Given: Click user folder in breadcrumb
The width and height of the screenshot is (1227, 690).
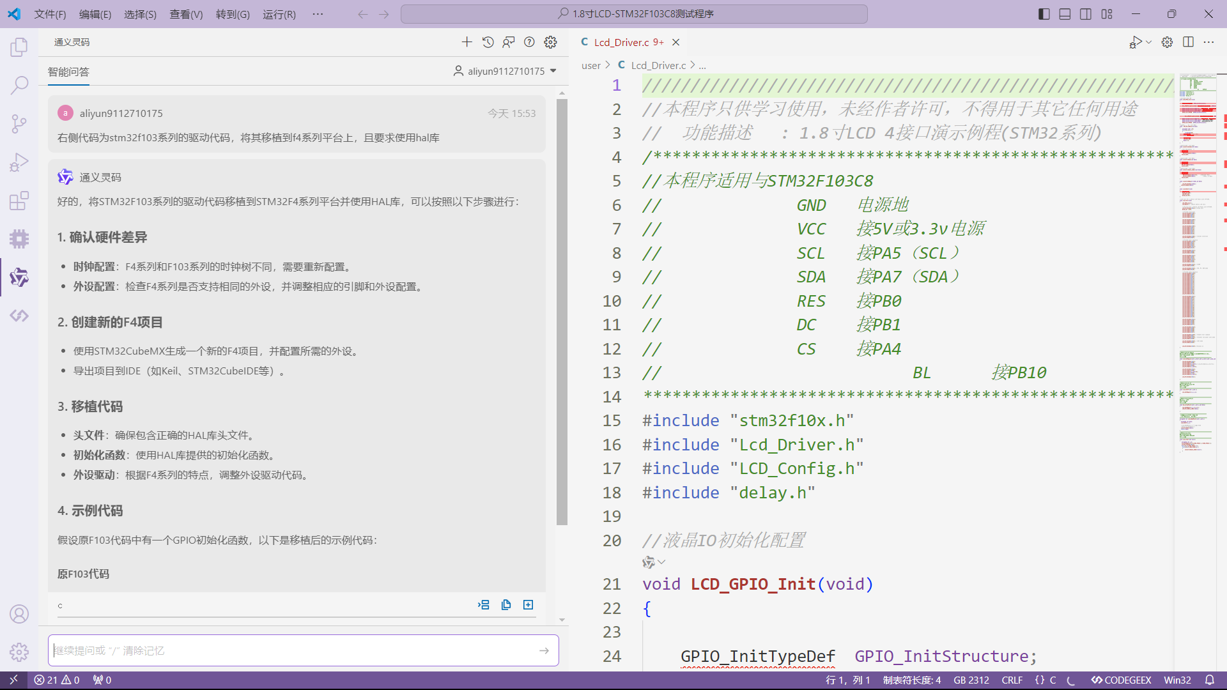Looking at the screenshot, I should pyautogui.click(x=590, y=65).
